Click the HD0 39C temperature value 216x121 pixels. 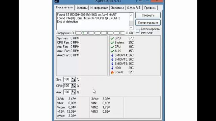[x=131, y=68]
